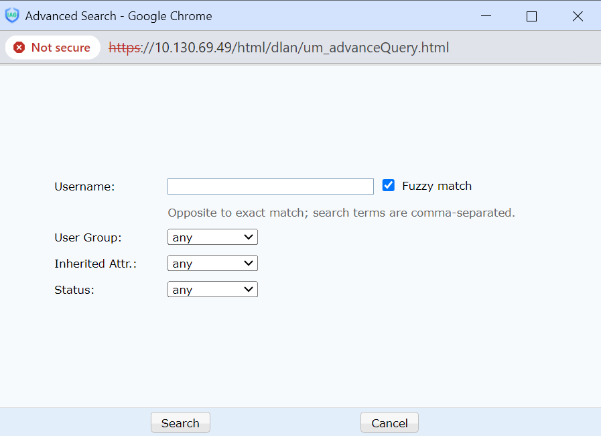Close the Advanced Search window
The image size is (601, 436).
[578, 16]
